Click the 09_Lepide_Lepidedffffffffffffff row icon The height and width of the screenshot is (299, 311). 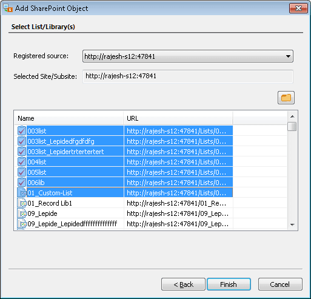(22, 224)
